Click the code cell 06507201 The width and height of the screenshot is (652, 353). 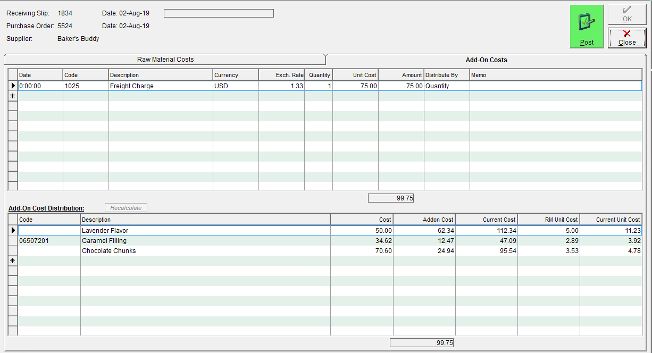pyautogui.click(x=49, y=241)
